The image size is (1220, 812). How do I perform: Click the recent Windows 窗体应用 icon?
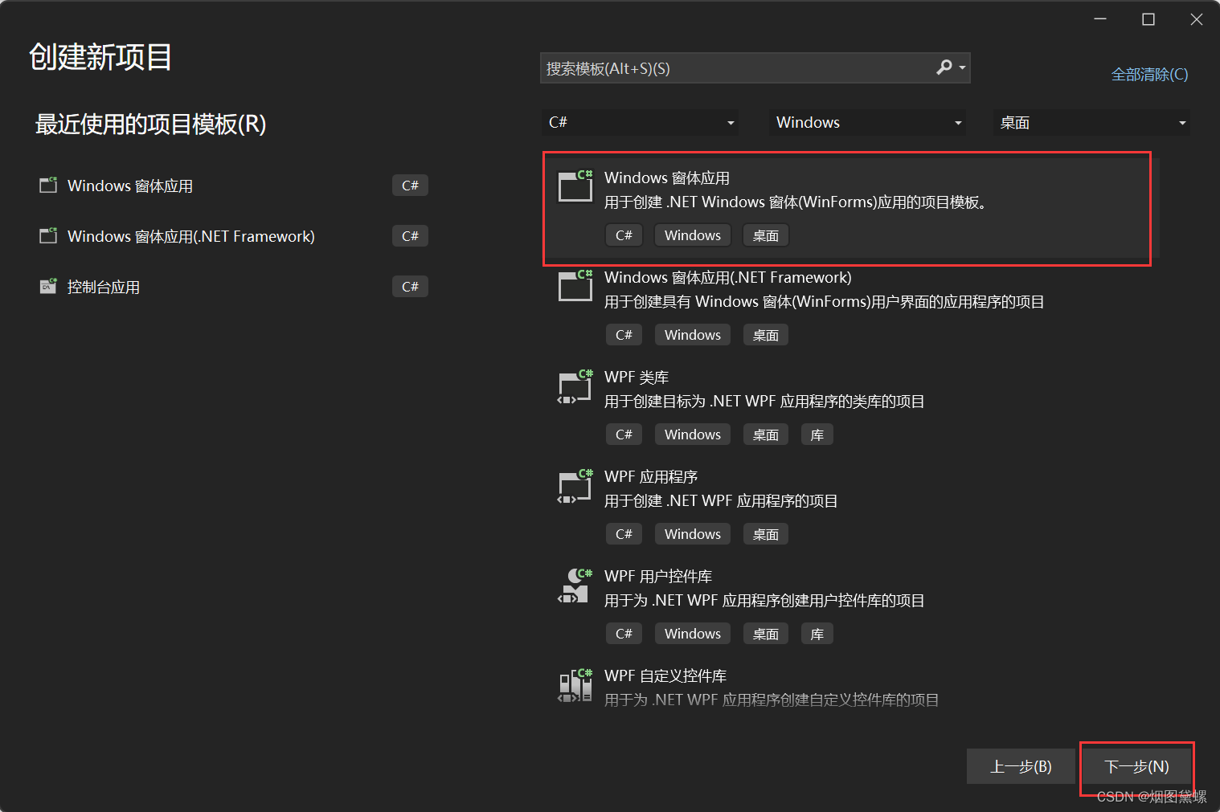48,185
